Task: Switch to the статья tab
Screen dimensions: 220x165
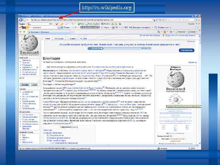Action: tap(47, 38)
